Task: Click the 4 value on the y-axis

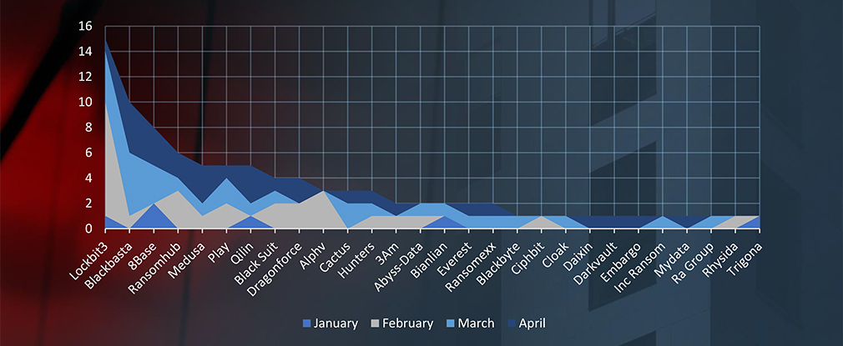Action: 89,178
